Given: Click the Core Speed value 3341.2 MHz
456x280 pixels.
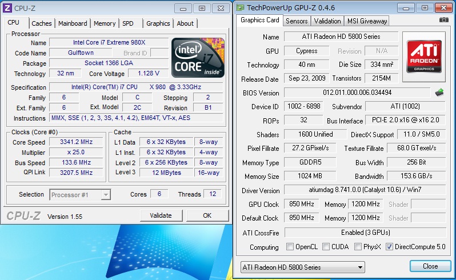Looking at the screenshot, I should [76, 142].
